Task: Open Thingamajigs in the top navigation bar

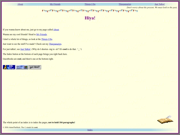Action: (x=125, y=4)
